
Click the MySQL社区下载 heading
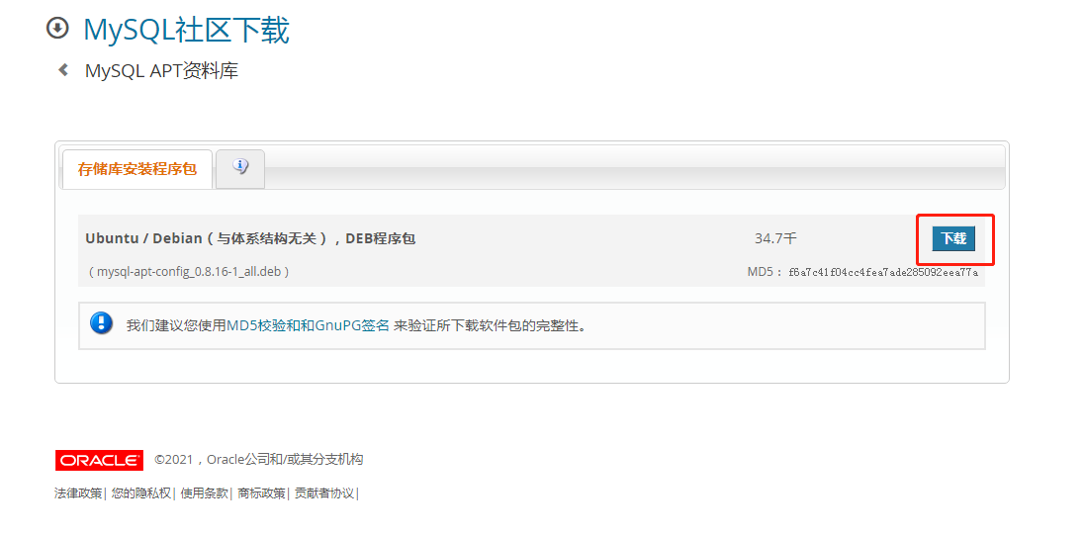click(187, 30)
